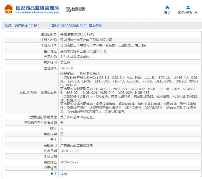Click production address 深圳市光明新区南环大道1203号

click(x=83, y=51)
